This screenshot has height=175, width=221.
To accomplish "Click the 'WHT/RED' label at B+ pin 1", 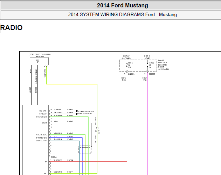I will pos(58,160).
